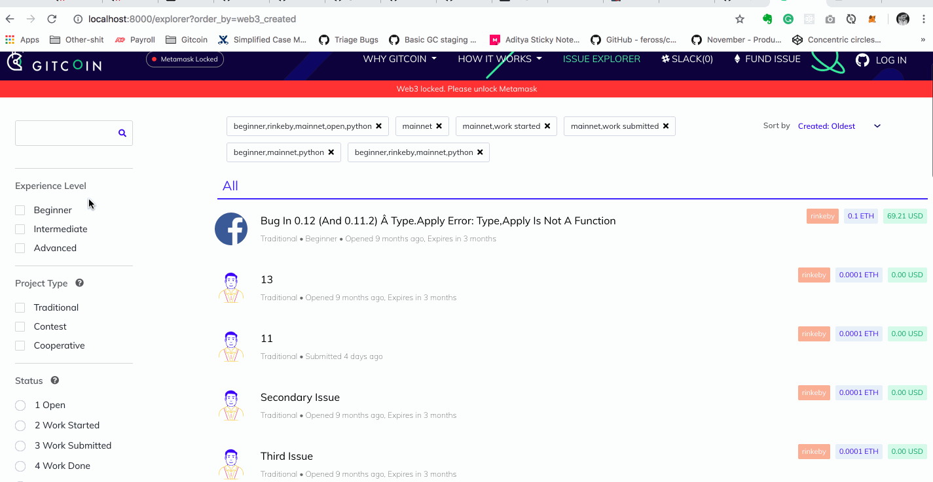Open the bounty titled 11

(x=266, y=338)
